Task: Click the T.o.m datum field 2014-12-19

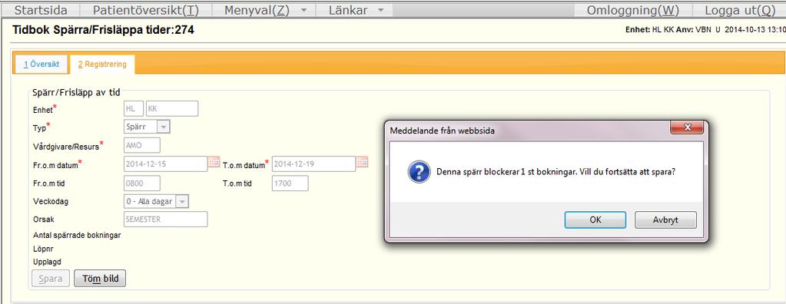Action: [313, 164]
